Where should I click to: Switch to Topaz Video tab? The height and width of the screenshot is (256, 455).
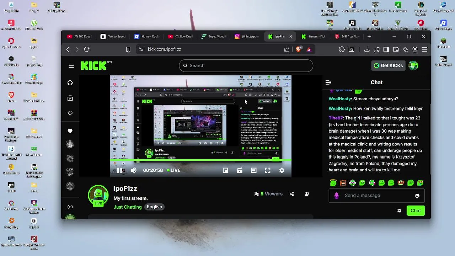[x=213, y=37]
